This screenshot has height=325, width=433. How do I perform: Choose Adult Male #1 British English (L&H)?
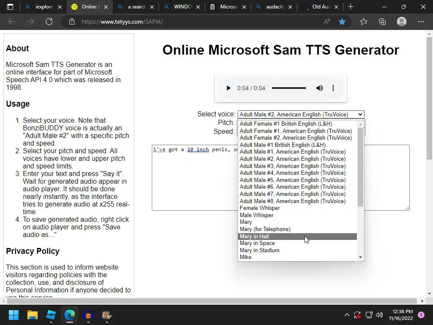(297, 145)
